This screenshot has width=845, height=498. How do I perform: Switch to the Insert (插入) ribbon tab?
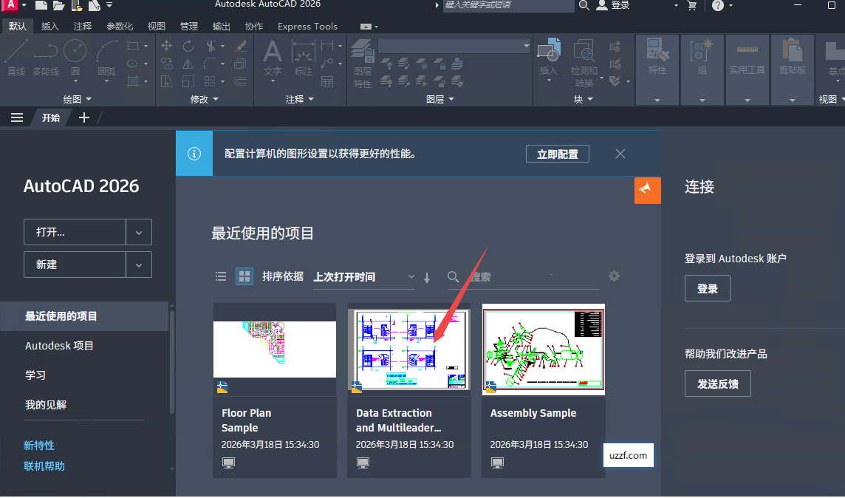50,27
